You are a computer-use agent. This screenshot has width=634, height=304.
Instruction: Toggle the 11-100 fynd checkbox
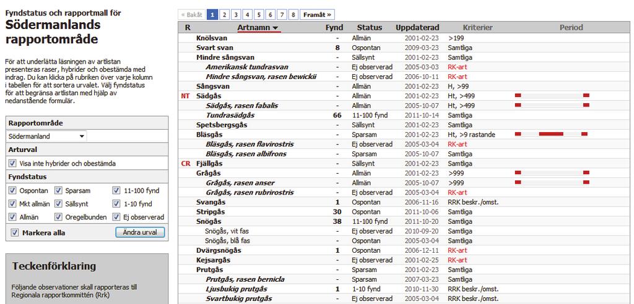[x=117, y=190]
